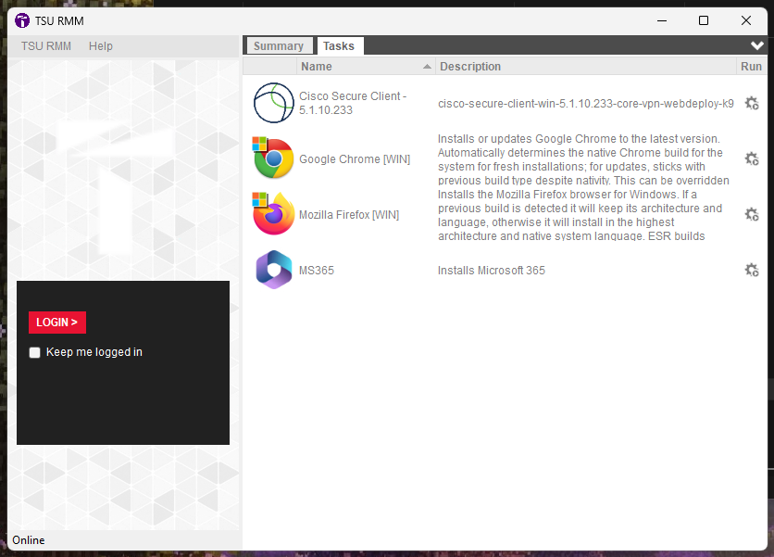Click the Cisco Secure Client icon

(x=273, y=103)
